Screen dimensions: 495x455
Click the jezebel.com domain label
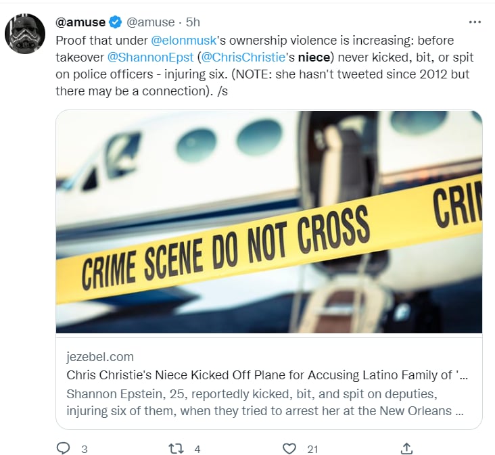point(100,357)
